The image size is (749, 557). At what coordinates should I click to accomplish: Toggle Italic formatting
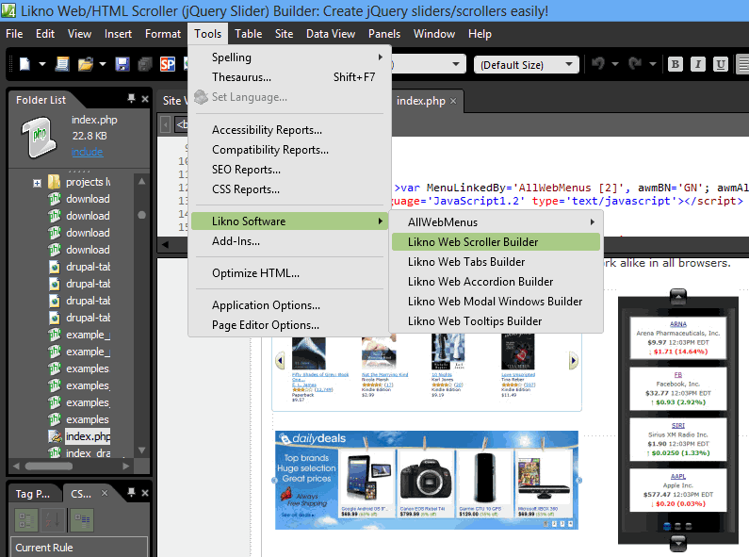(x=698, y=64)
